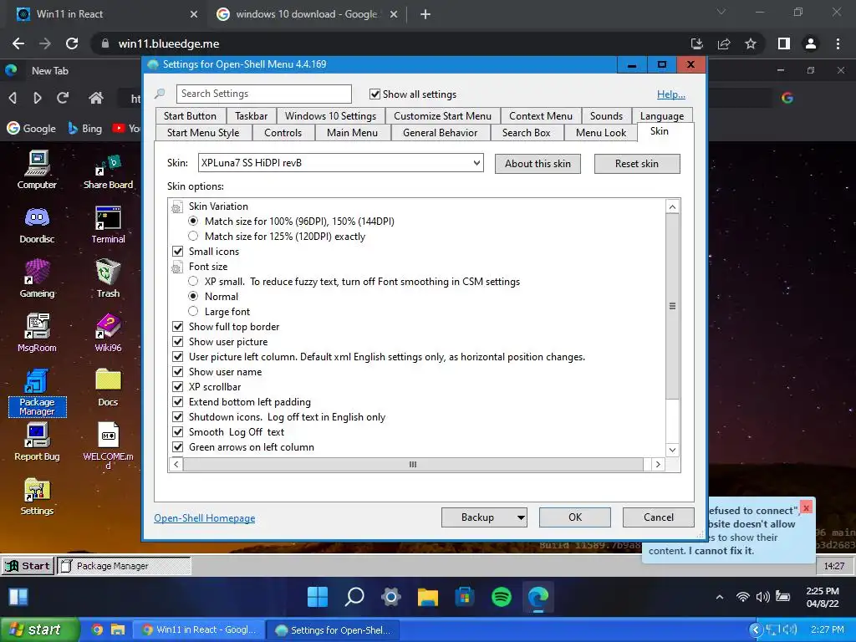Launch Doordisc from the desktop

pos(37,225)
